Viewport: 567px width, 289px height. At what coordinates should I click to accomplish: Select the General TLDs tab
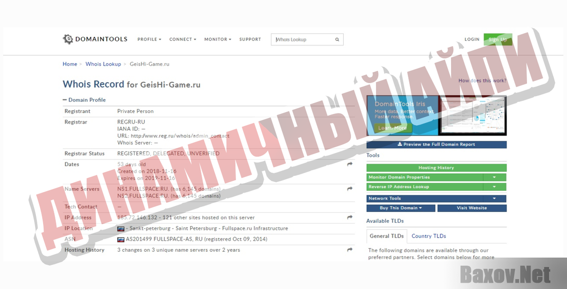(387, 236)
